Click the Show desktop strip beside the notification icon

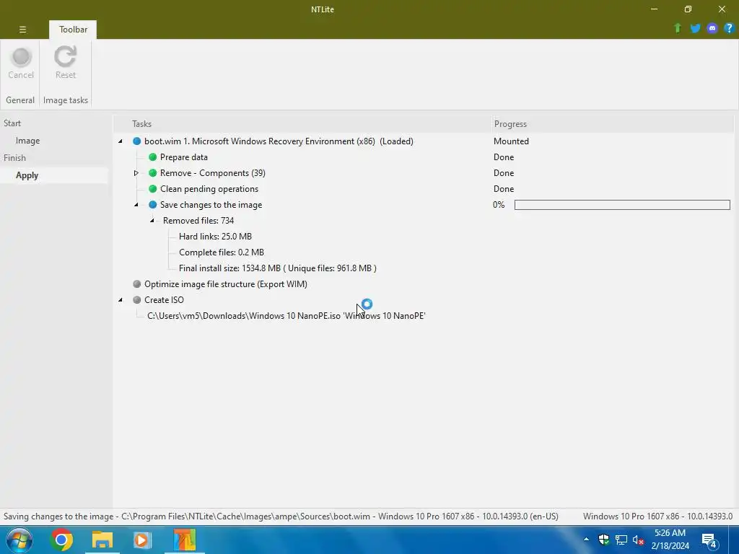(x=735, y=540)
